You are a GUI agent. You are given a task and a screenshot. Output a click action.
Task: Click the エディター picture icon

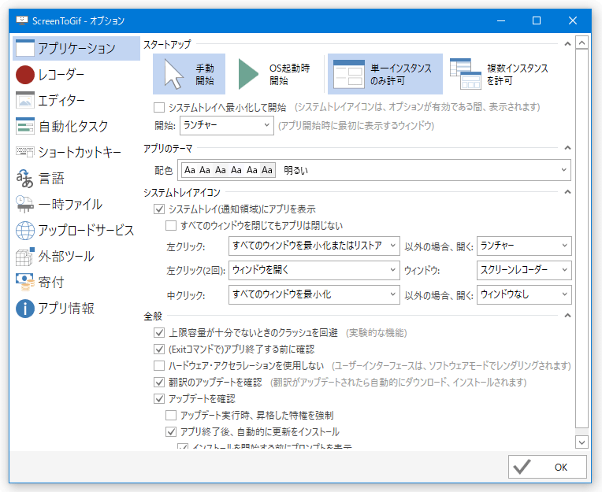coord(25,100)
